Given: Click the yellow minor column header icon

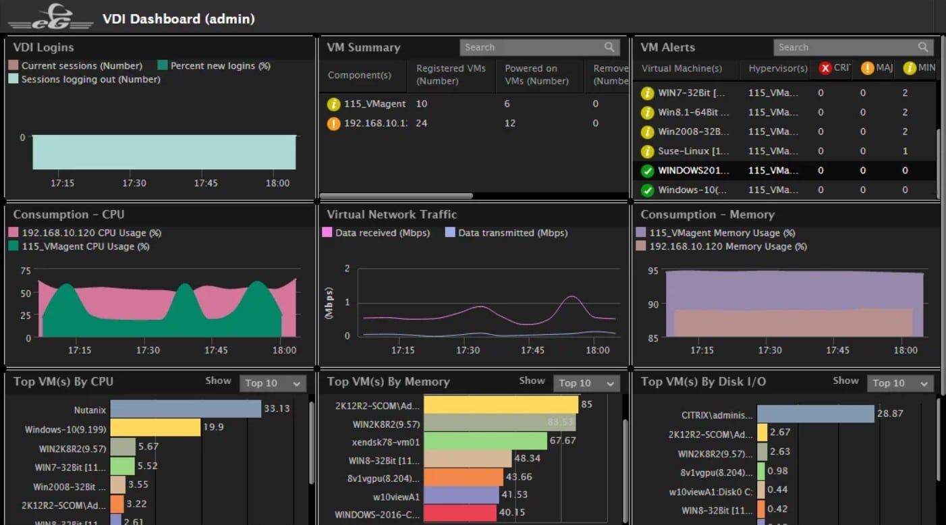Looking at the screenshot, I should (910, 68).
